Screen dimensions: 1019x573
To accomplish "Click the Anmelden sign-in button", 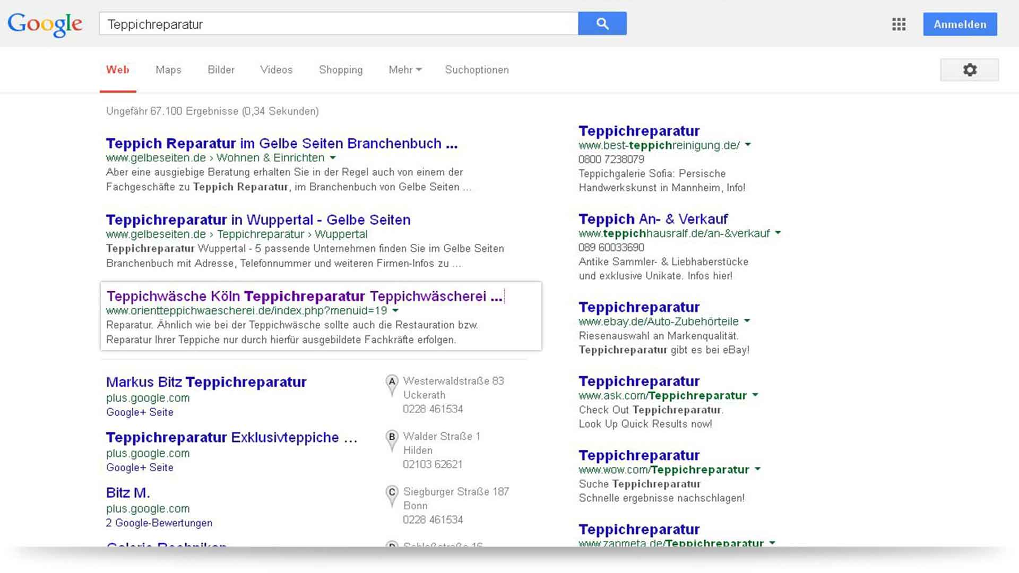I will [960, 24].
